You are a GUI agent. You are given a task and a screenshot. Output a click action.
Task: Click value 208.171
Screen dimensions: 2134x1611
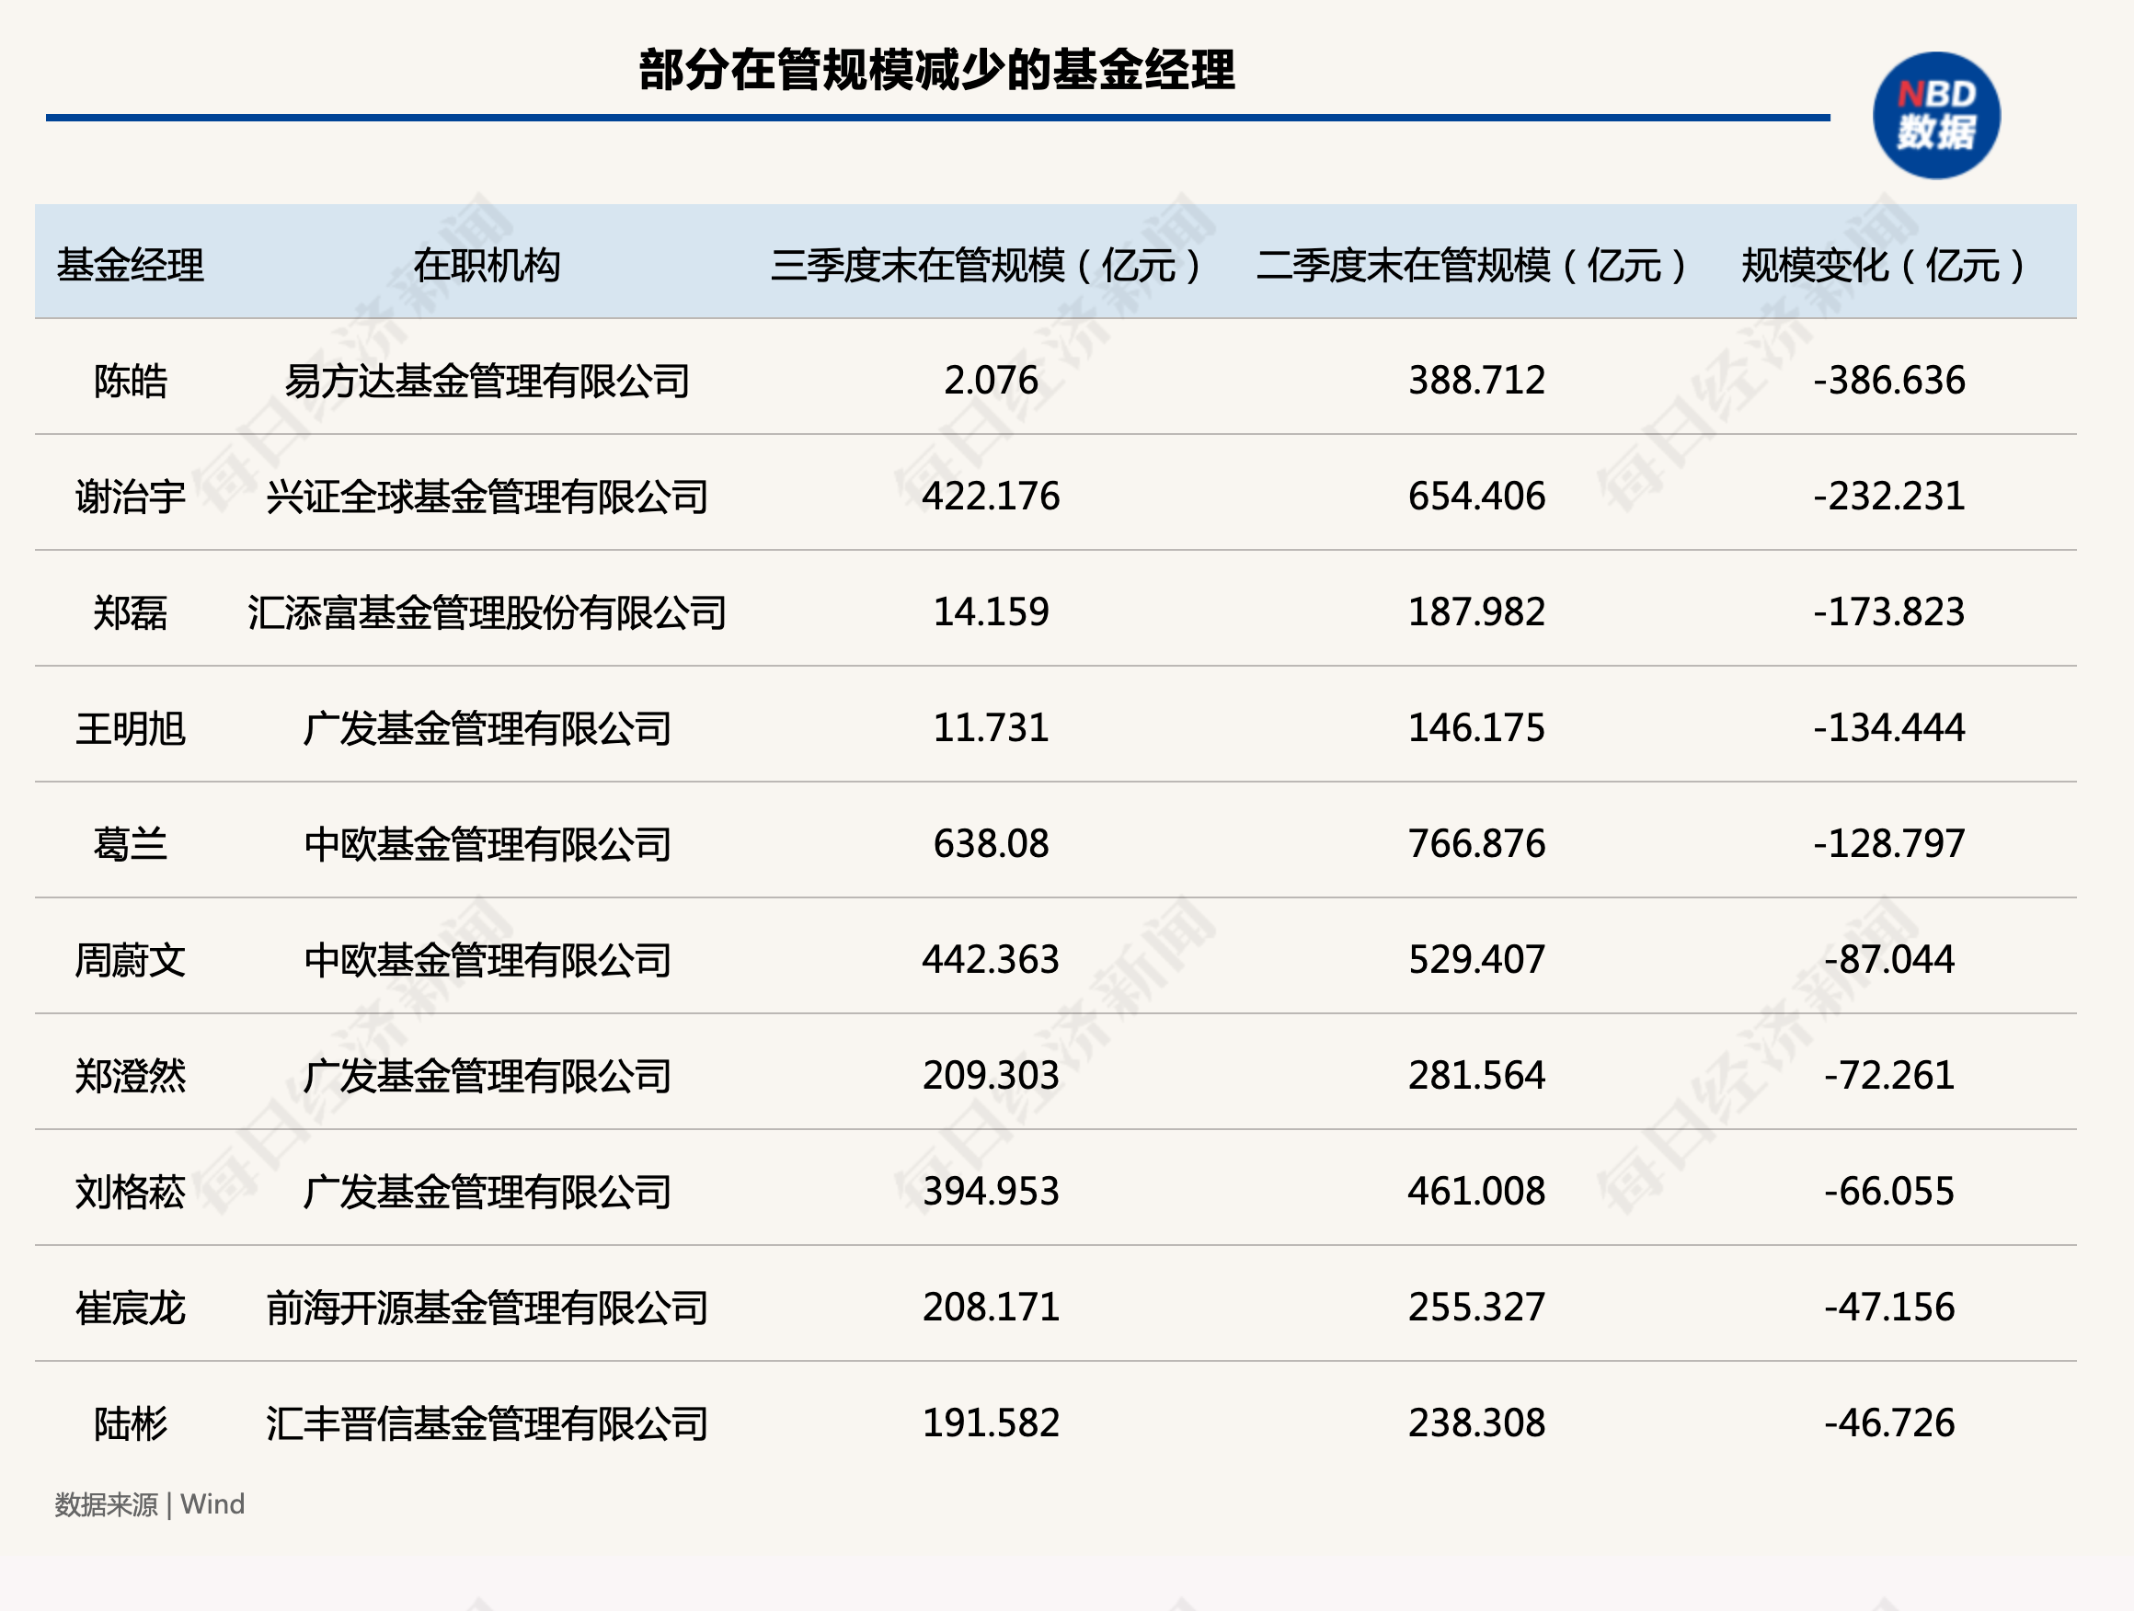click(x=991, y=1306)
